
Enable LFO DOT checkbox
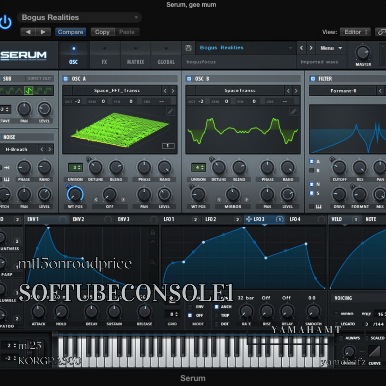tap(216, 324)
